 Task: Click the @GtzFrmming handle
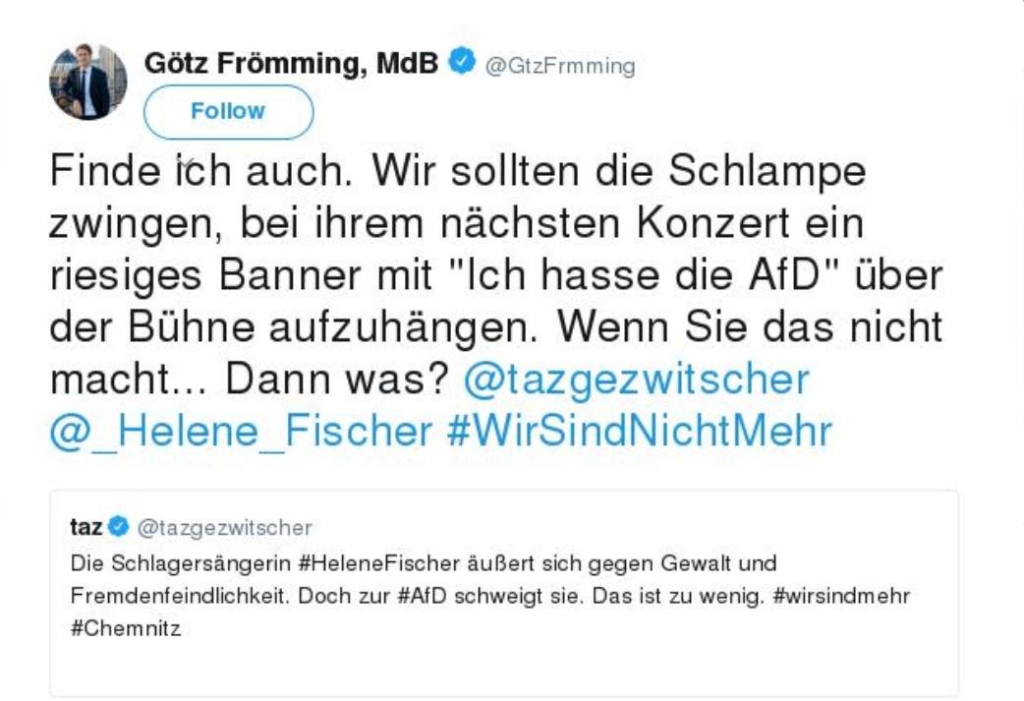[x=557, y=66]
